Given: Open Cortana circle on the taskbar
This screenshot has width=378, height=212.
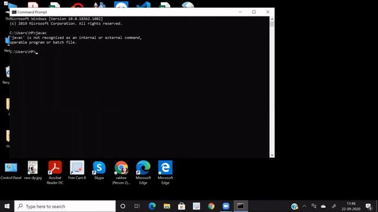Looking at the screenshot, I should coord(123,206).
